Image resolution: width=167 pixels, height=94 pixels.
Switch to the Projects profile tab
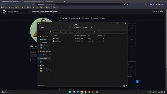[x=85, y=18]
